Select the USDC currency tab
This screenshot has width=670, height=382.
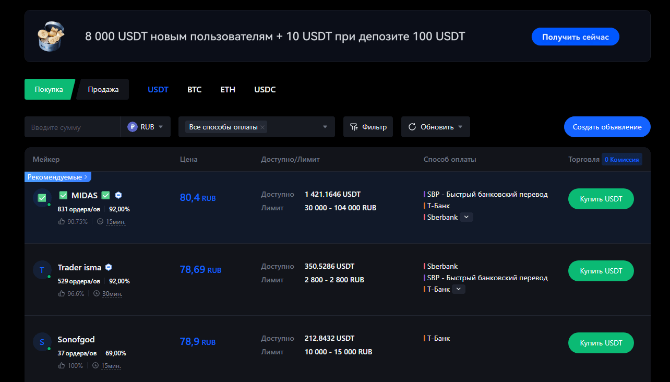click(x=265, y=89)
